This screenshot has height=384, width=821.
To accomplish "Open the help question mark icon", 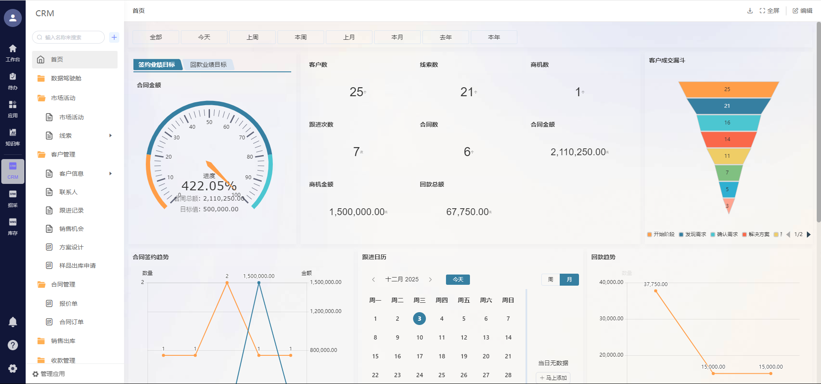I will (13, 345).
